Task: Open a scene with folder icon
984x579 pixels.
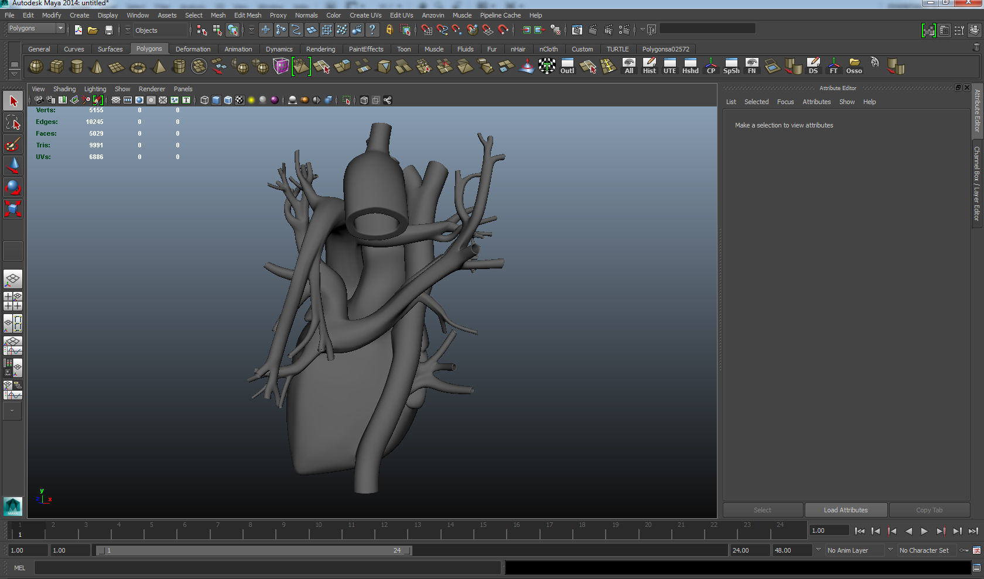Action: coord(93,30)
